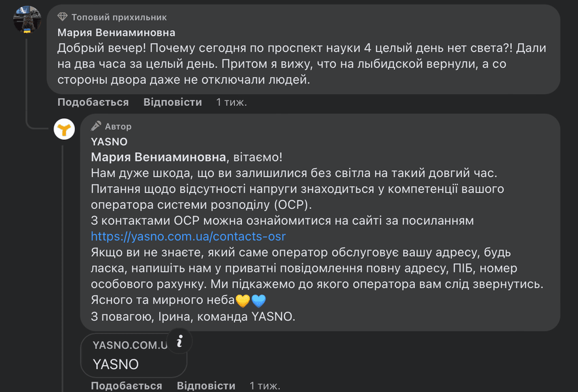Click the info icon on the link preview

click(181, 340)
